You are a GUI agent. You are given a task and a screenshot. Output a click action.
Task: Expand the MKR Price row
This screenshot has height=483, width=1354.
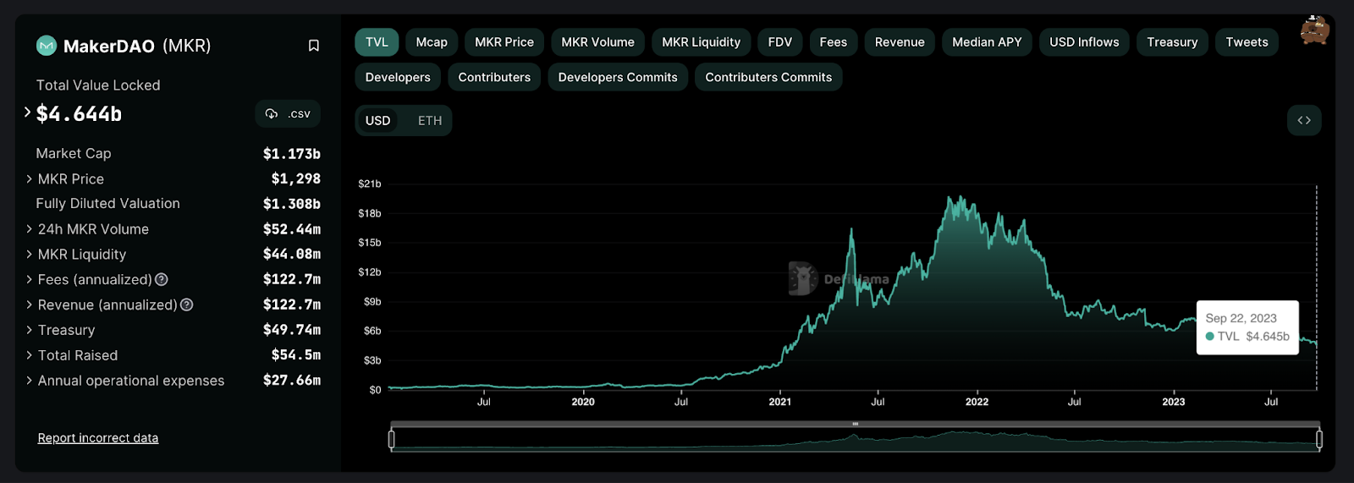pos(29,178)
